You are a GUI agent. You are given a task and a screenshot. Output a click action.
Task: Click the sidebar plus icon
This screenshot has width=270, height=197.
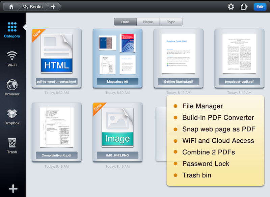click(x=13, y=189)
